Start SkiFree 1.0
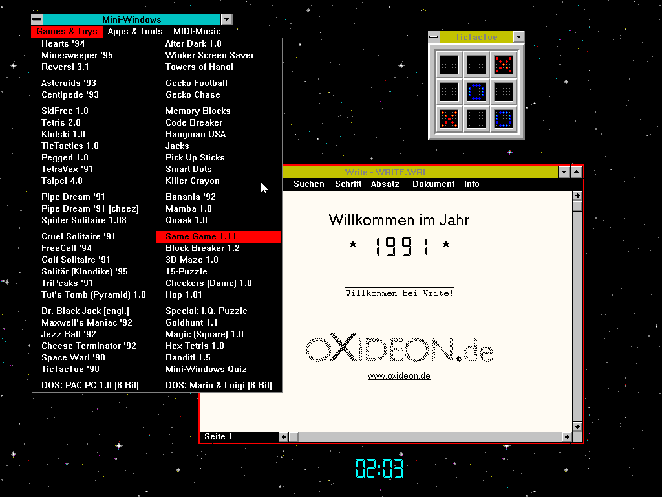The image size is (662, 497). 65,111
